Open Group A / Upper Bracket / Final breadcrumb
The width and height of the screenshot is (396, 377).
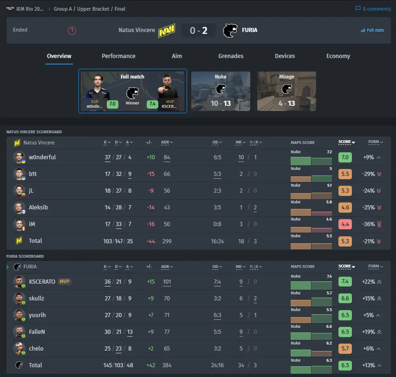(x=90, y=9)
